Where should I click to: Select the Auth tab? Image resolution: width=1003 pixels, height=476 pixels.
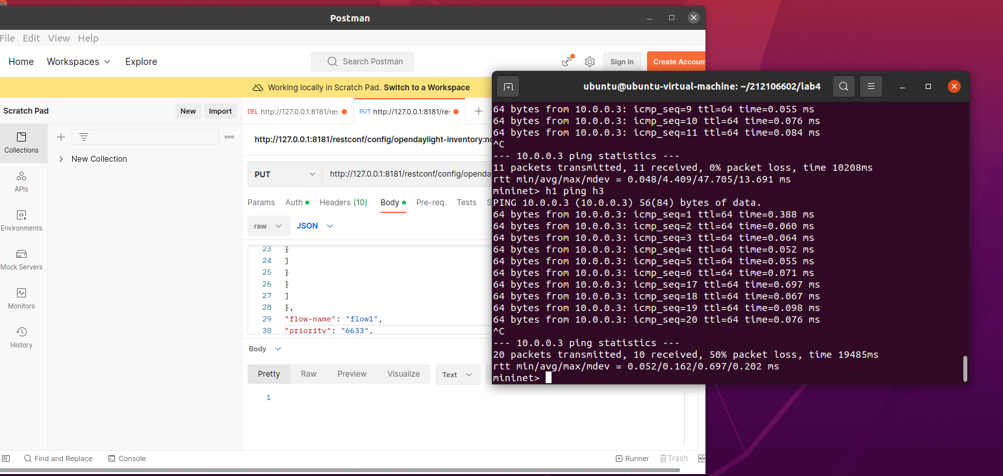(x=297, y=203)
